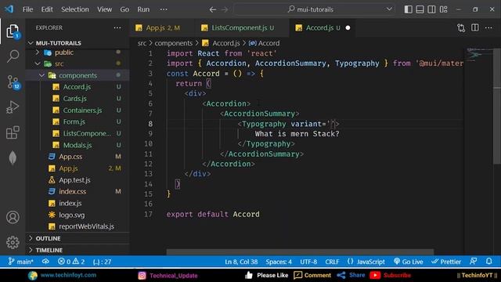Show more menu items via ellipsis
The height and width of the screenshot is (282, 501).
(164, 9)
